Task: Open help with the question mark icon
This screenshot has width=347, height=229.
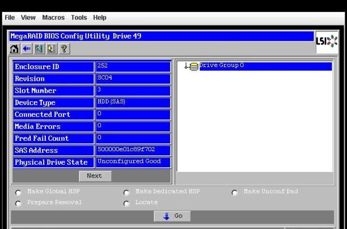Action: [63, 49]
